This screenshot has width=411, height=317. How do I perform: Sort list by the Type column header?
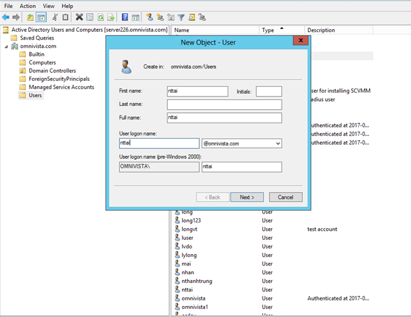click(282, 30)
